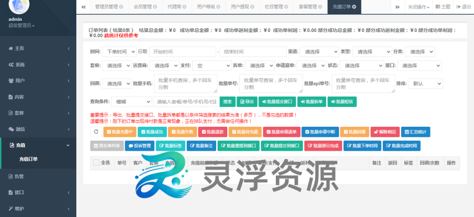This screenshot has height=217, width=474.
Task: Expand the 用户 sidebar menu
Action: tap(38, 81)
